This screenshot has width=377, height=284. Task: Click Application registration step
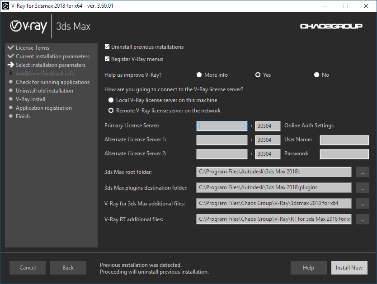(x=44, y=108)
